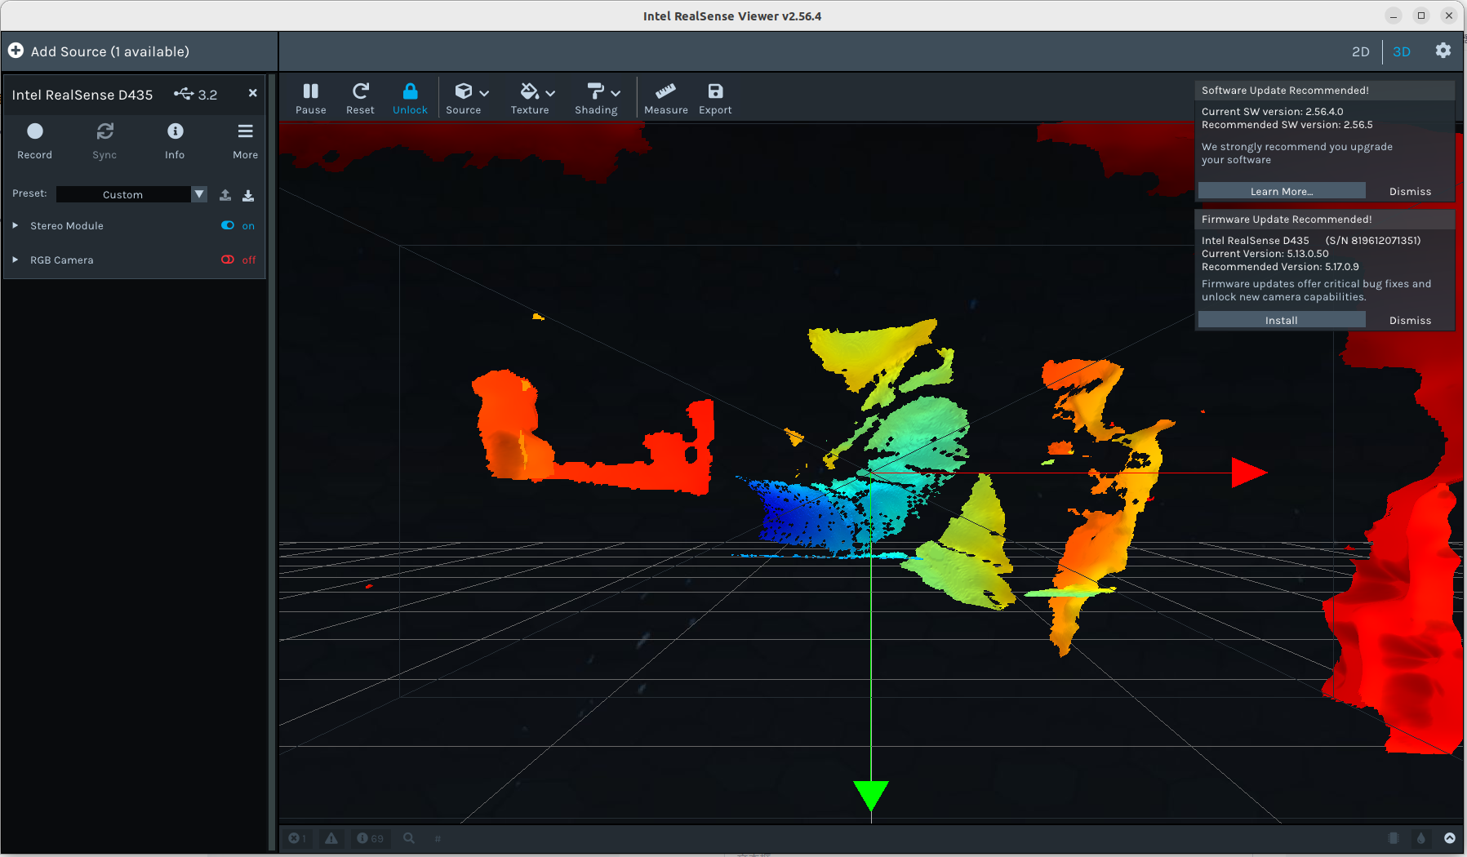Click 'Firmware Update Recommended!' header
Image resolution: width=1467 pixels, height=857 pixels.
click(x=1287, y=220)
